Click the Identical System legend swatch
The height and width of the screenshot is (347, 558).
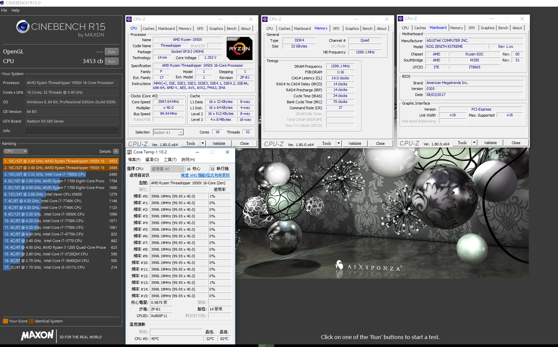coord(31,321)
